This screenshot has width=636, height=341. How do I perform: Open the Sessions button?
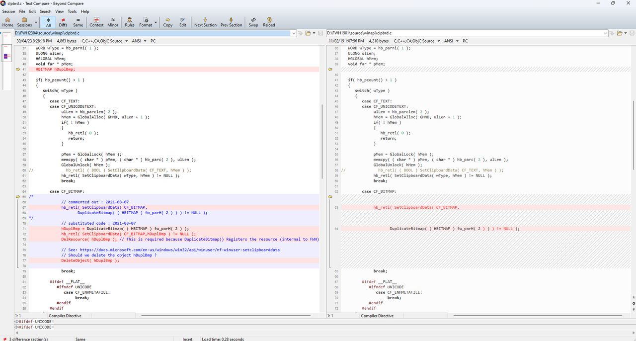click(24, 22)
